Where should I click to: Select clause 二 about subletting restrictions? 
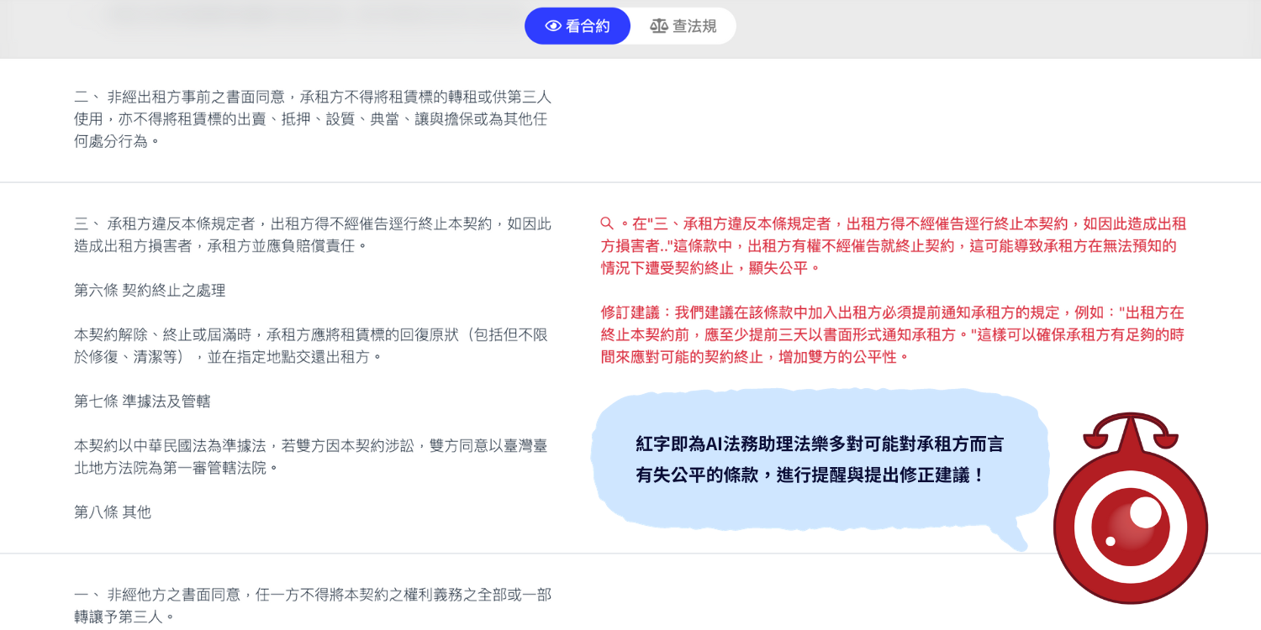[x=312, y=118]
